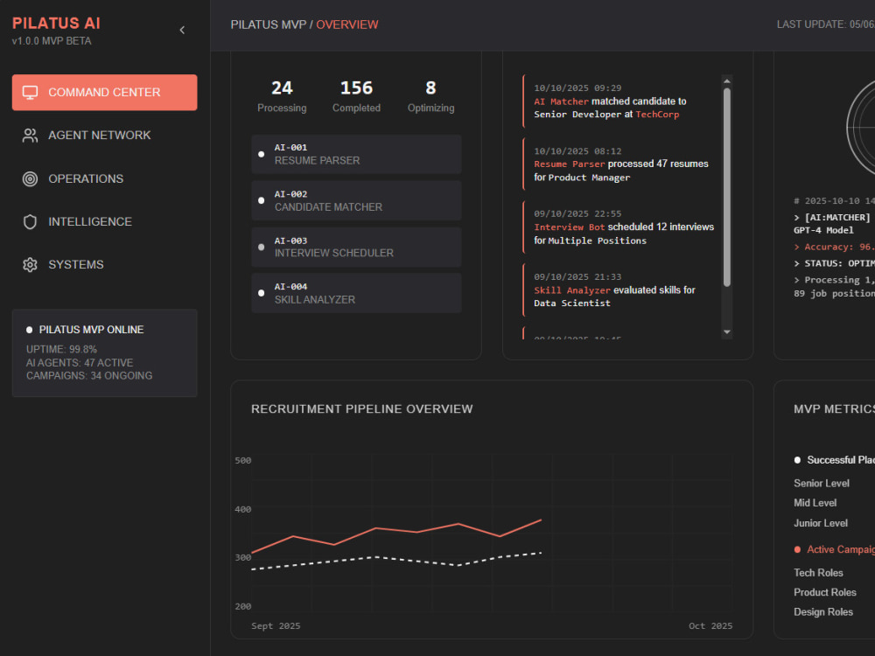This screenshot has height=656, width=875.
Task: Open the OPERATIONS menu label
Action: [x=86, y=179]
